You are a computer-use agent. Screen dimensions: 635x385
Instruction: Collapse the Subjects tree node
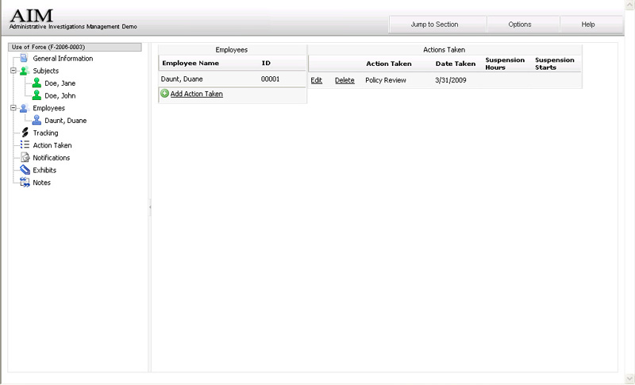pyautogui.click(x=13, y=71)
